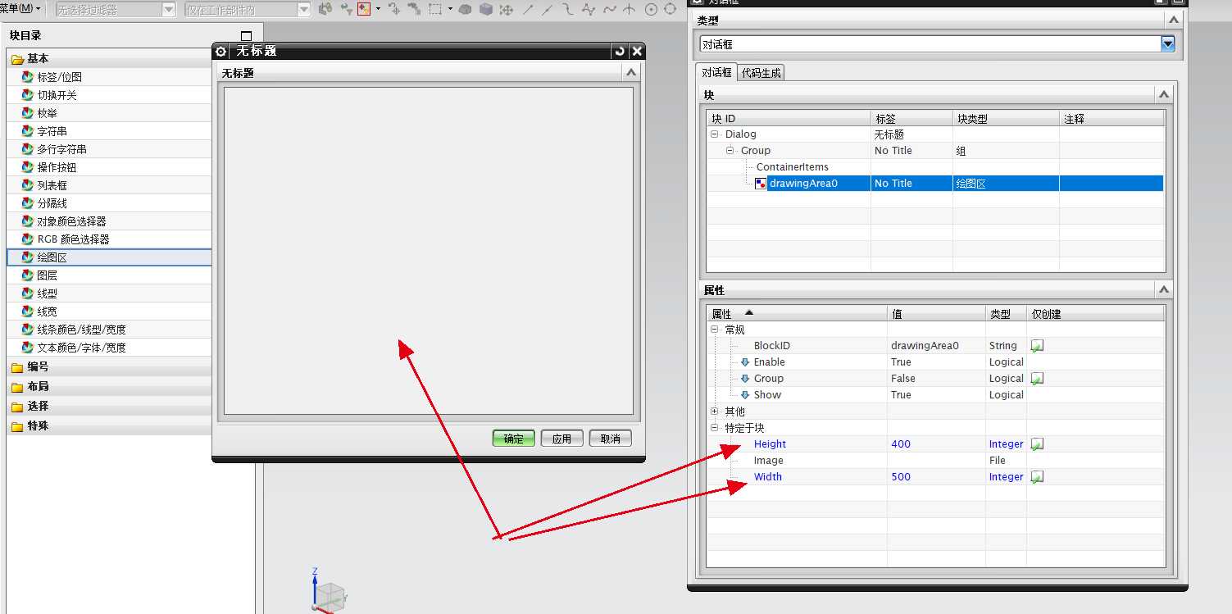
Task: Collapse the Group tree node
Action: (x=730, y=150)
